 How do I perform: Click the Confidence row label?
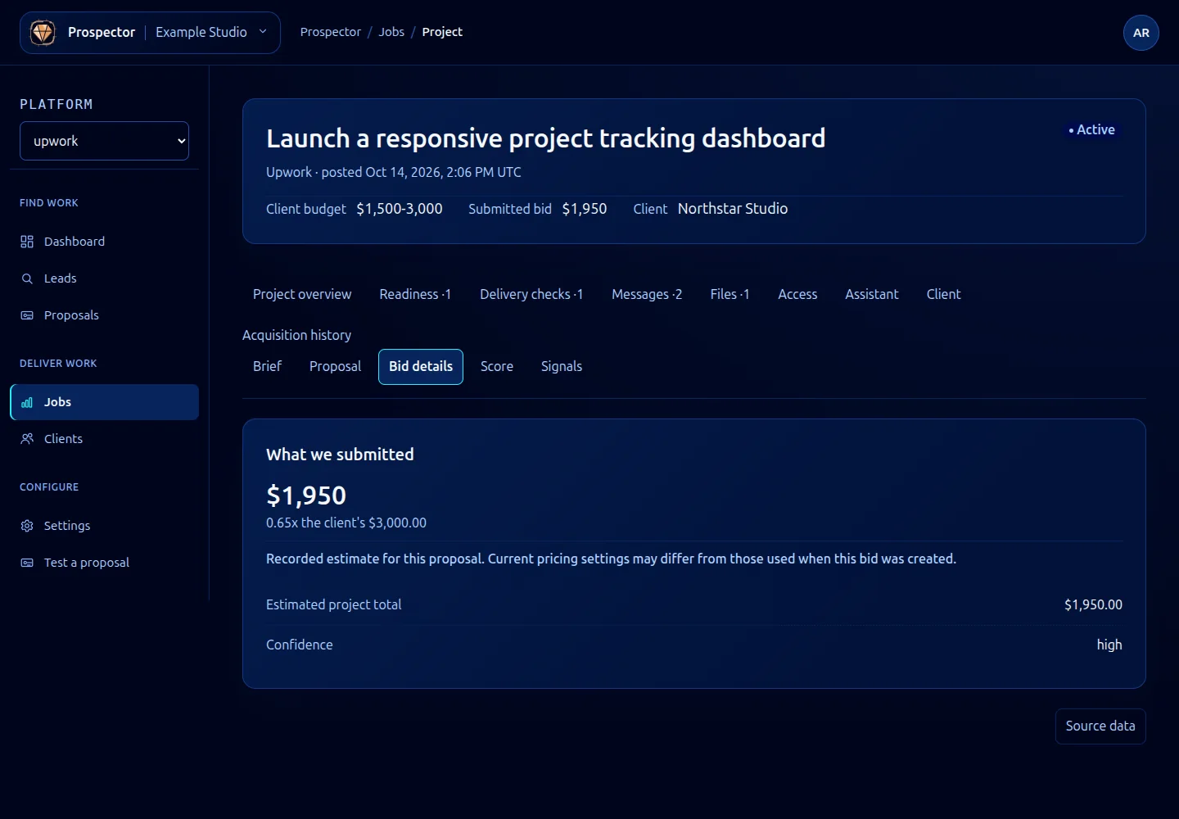[x=300, y=645]
